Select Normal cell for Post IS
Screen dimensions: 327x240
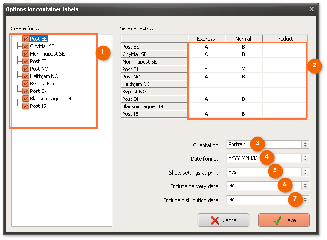click(244, 114)
